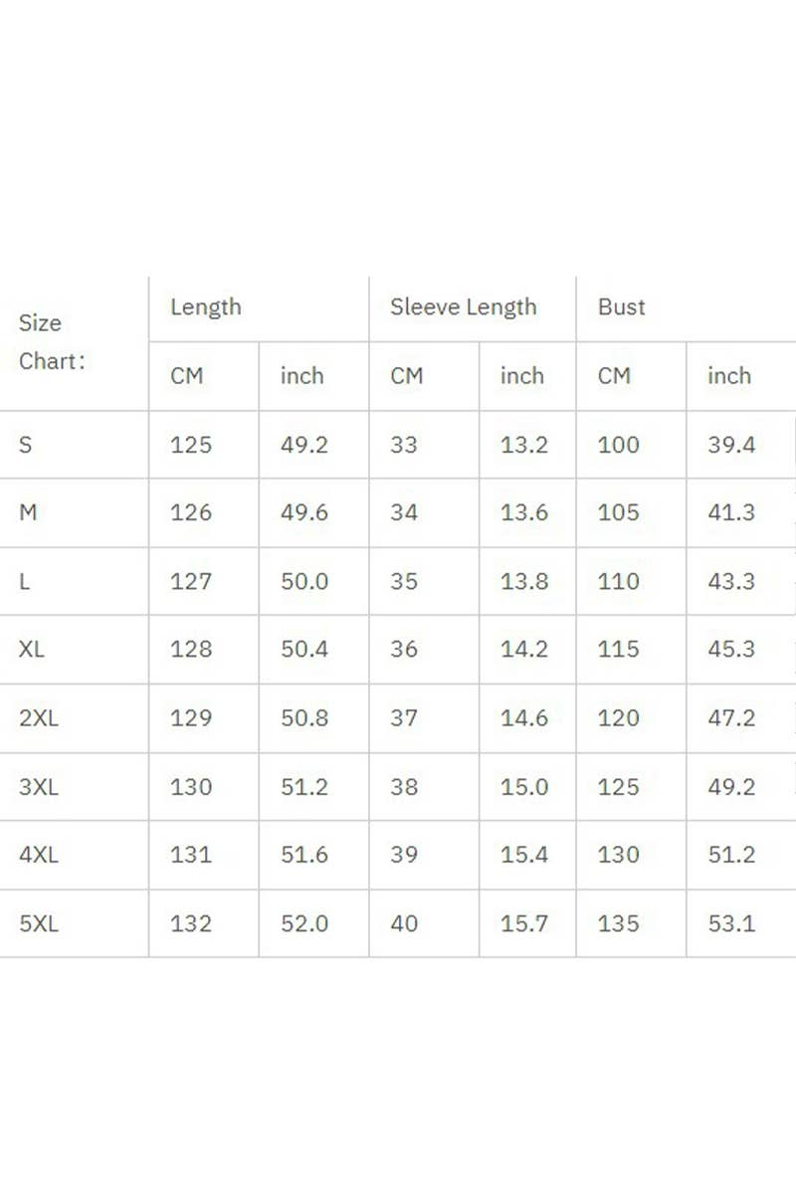Click the 52.0 inch length value
The height and width of the screenshot is (1194, 796).
[x=304, y=923]
